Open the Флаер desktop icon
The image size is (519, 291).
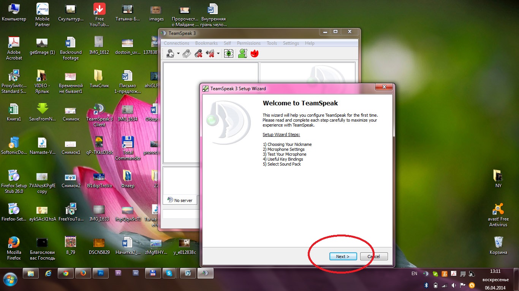pos(128,178)
